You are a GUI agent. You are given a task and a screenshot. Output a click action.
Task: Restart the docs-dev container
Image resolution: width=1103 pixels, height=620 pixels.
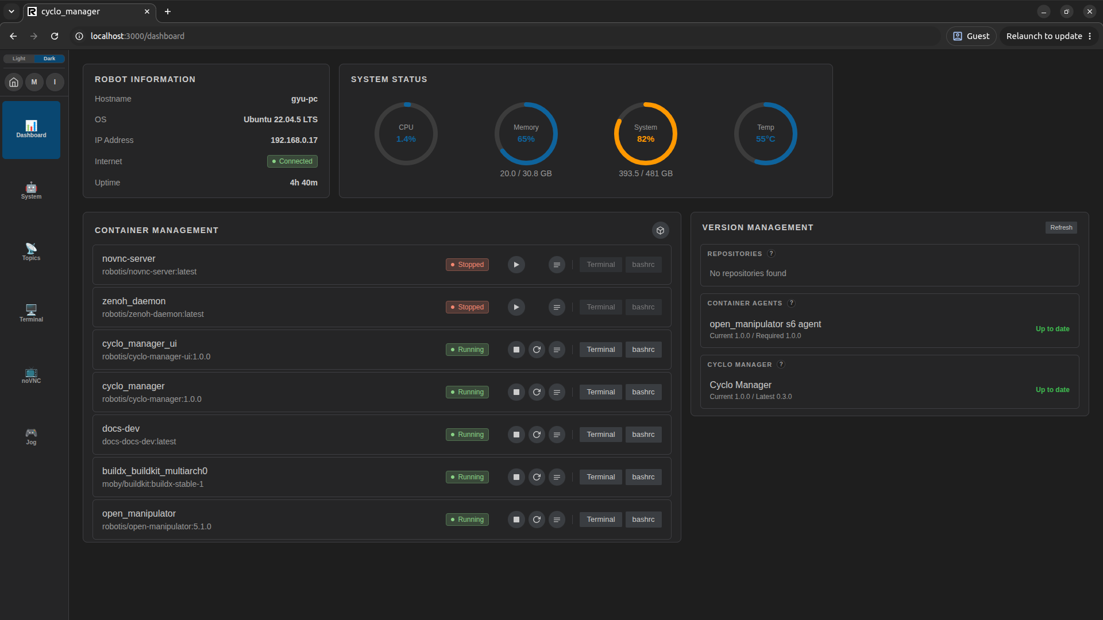[x=537, y=435]
